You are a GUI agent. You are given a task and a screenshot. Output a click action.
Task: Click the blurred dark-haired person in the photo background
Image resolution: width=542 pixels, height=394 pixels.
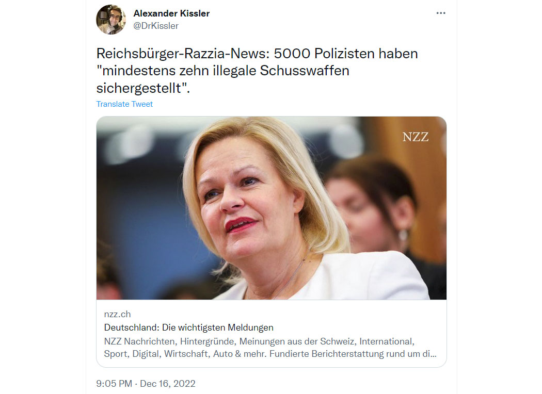click(375, 207)
